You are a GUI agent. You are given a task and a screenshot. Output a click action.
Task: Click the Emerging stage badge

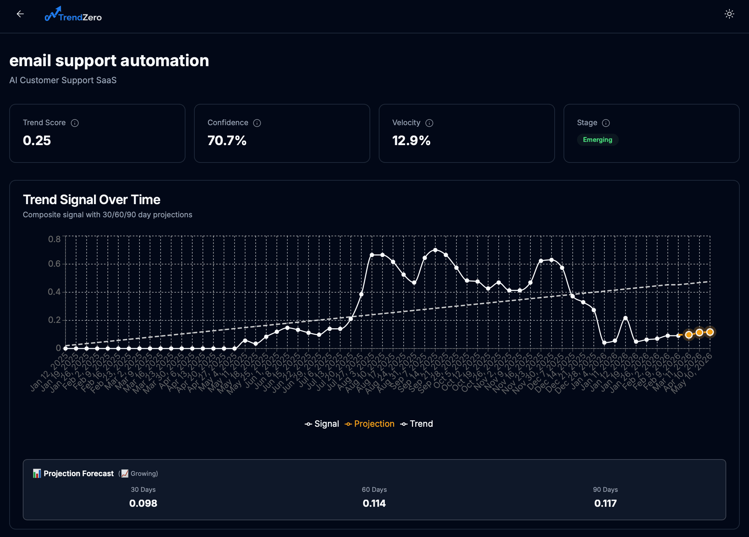597,140
